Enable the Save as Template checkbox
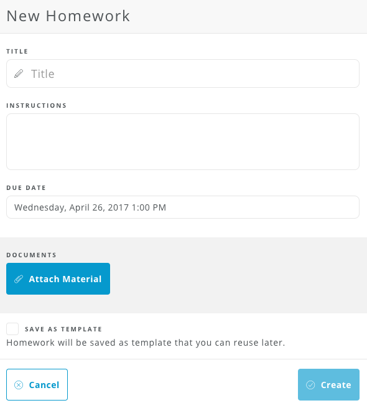This screenshot has height=408, width=367. pyautogui.click(x=12, y=329)
